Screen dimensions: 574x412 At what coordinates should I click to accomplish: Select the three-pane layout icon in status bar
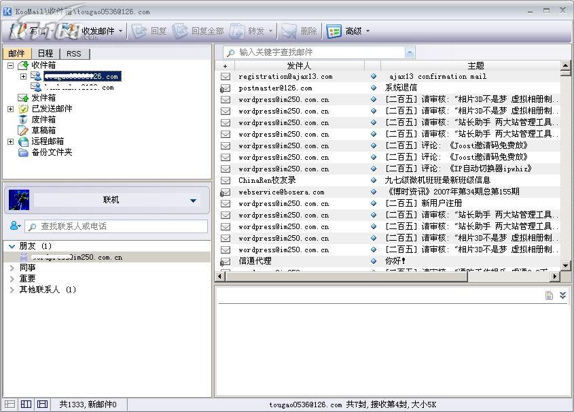point(42,405)
